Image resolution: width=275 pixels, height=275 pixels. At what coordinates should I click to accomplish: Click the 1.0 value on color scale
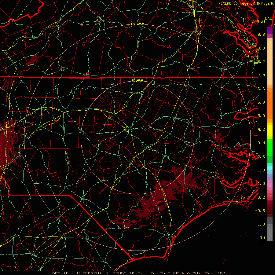pos(261,184)
